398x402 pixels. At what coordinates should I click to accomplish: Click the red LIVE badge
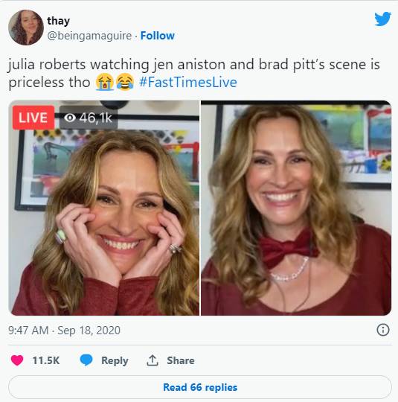coord(33,118)
